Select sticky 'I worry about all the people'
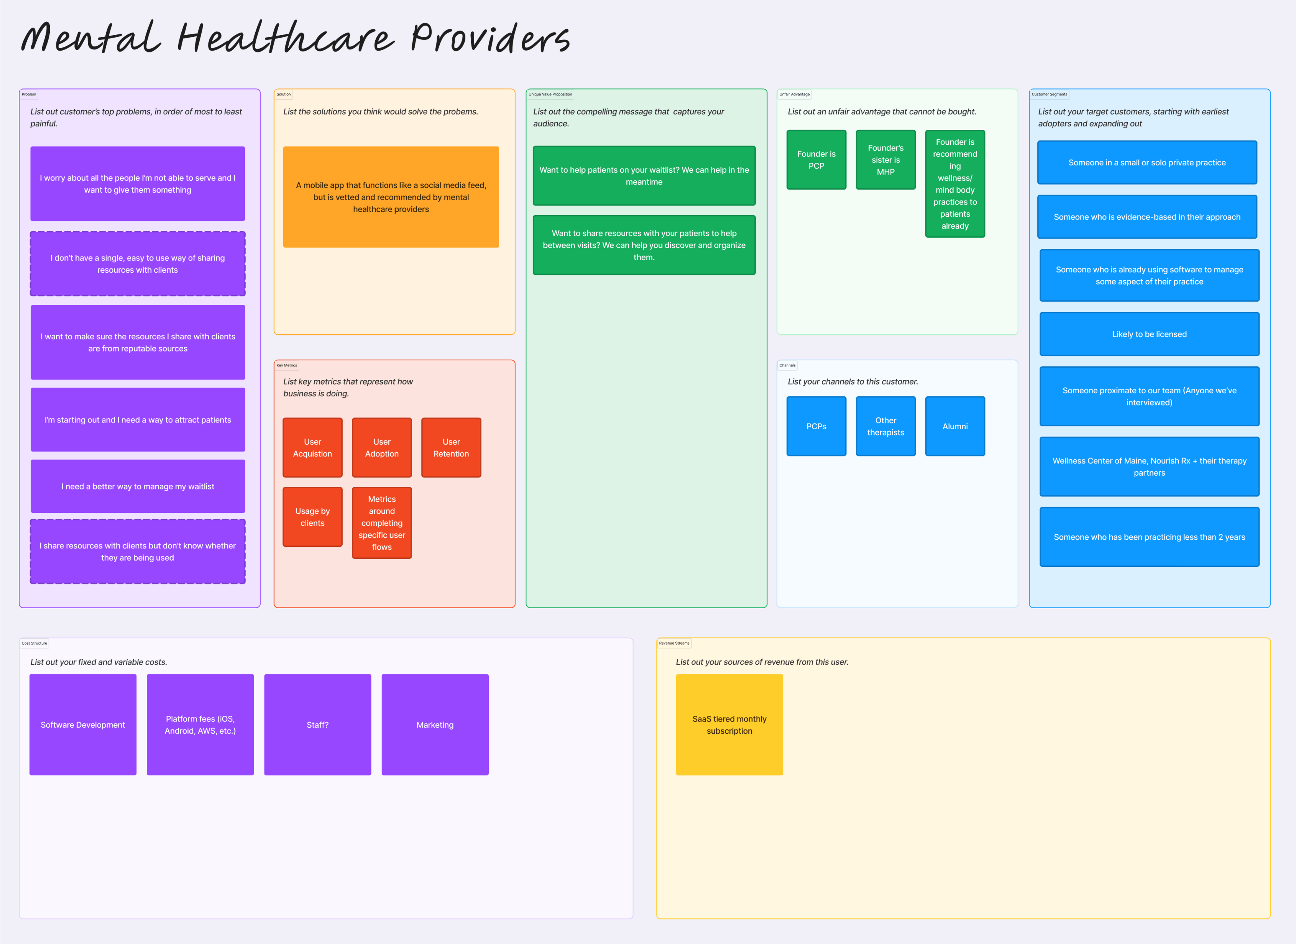This screenshot has height=944, width=1296. click(138, 183)
